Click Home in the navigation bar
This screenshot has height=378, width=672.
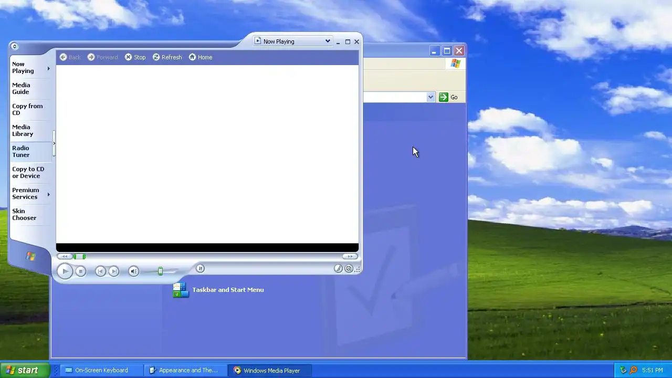pyautogui.click(x=201, y=57)
